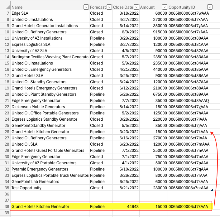Viewport: 220px width, 217px height.
Task: Click the table resize handle below row 35
Action: [x=212, y=190]
